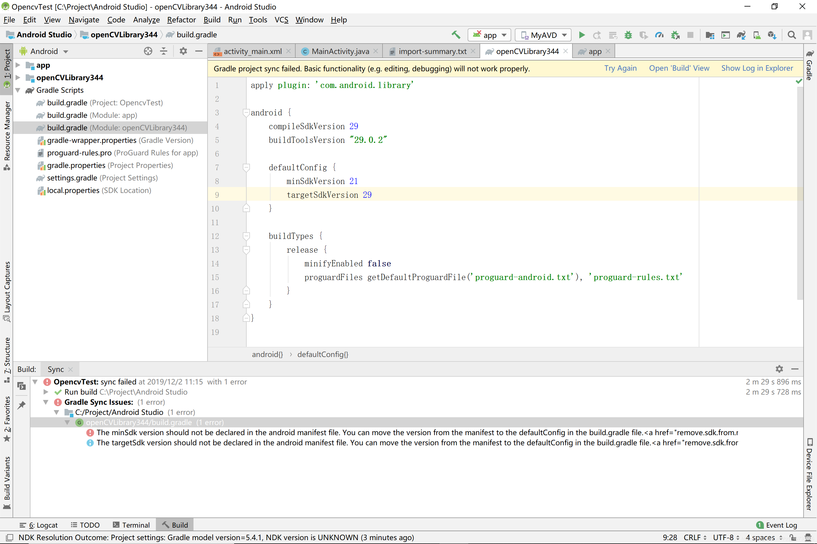Screen dimensions: 817x544
Task: Open the TODO tool window
Action: pyautogui.click(x=85, y=525)
